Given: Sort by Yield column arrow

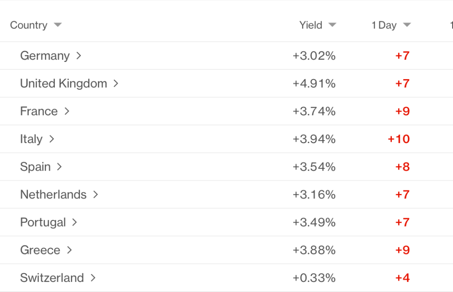Looking at the screenshot, I should [x=333, y=25].
